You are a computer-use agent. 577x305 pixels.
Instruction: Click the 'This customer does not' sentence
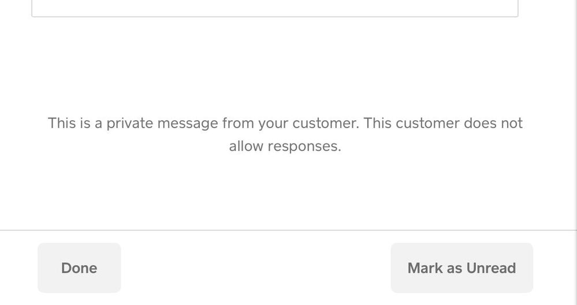coord(443,123)
